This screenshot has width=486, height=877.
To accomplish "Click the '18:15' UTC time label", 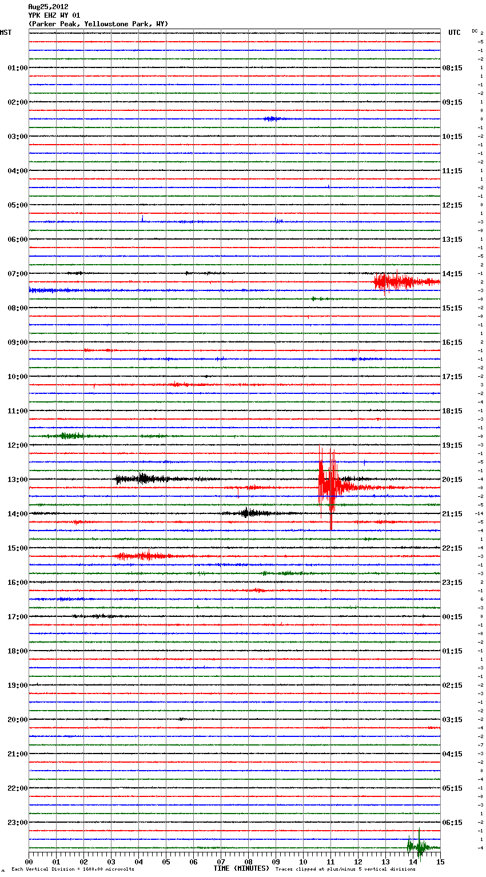I will click(452, 411).
